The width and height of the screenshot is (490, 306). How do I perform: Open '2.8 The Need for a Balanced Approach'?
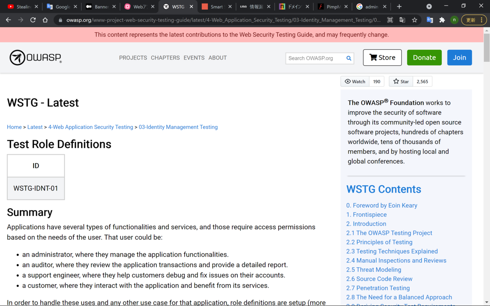399,297
